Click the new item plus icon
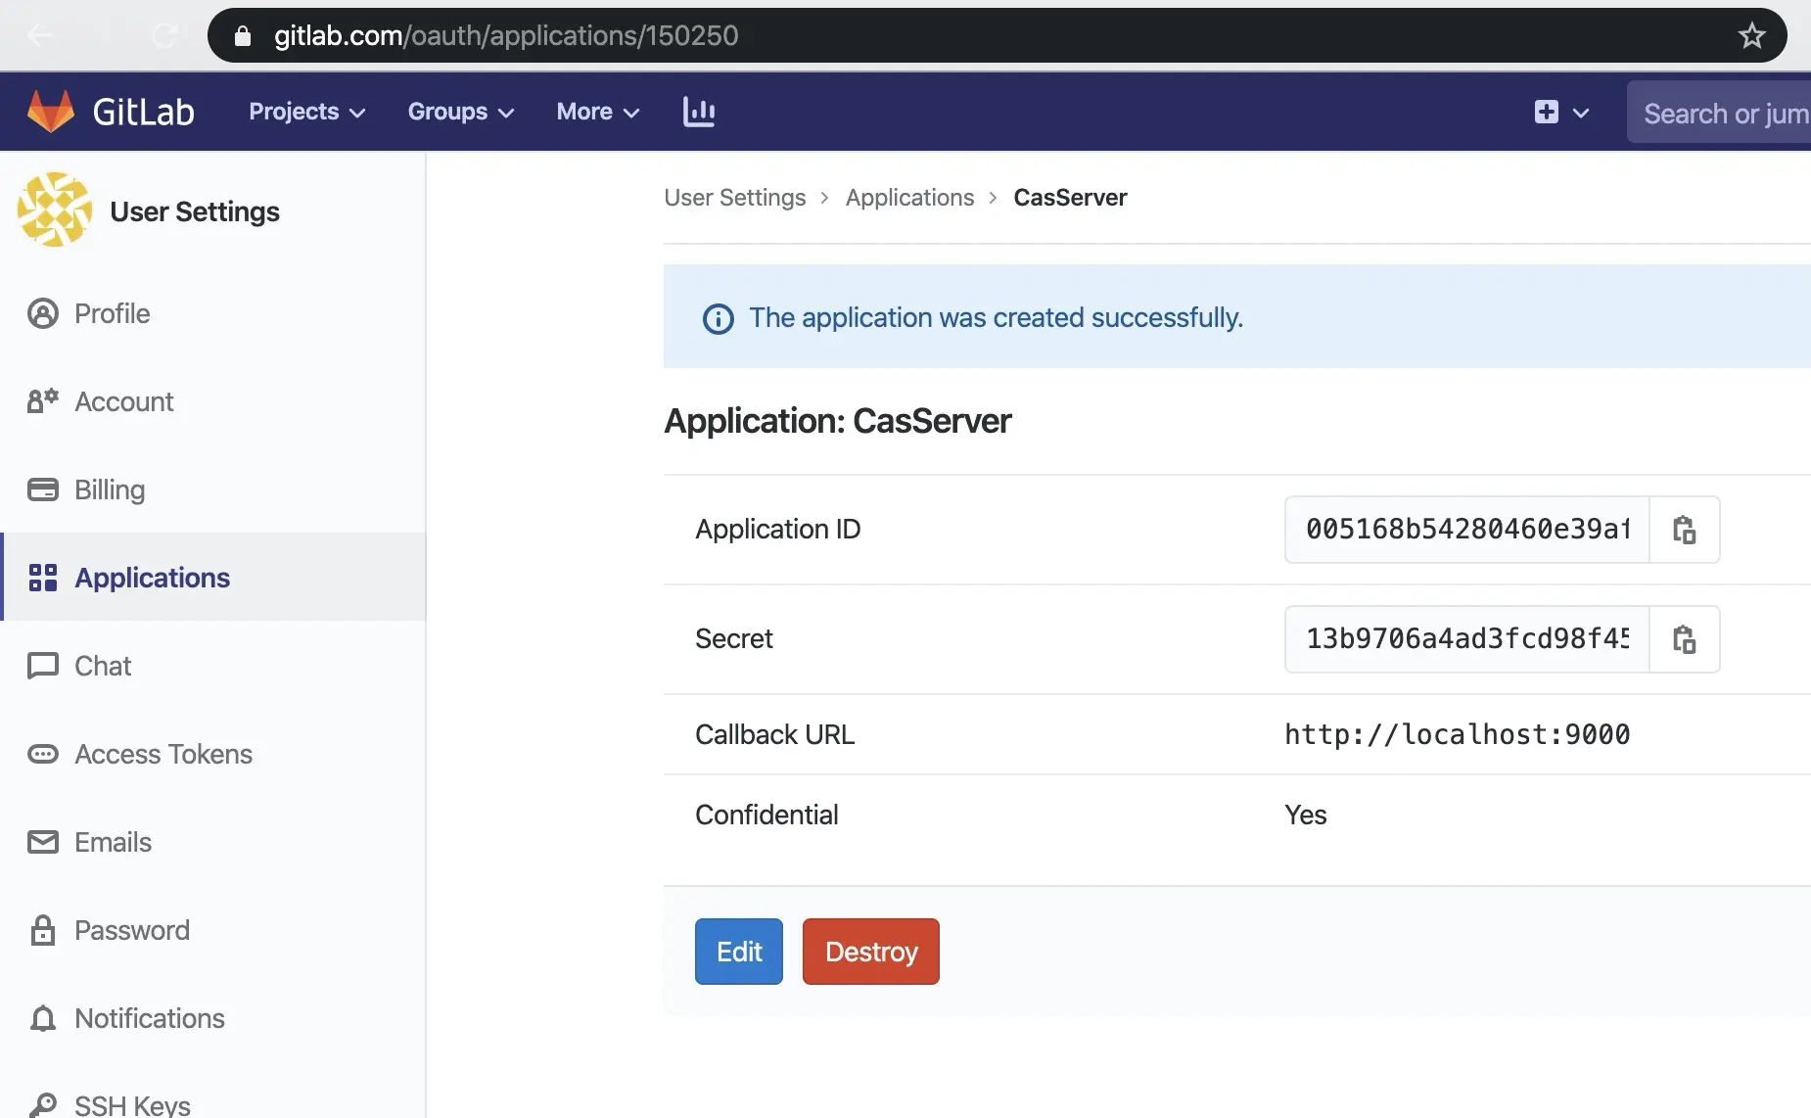Viewport: 1811px width, 1118px height. pyautogui.click(x=1547, y=112)
